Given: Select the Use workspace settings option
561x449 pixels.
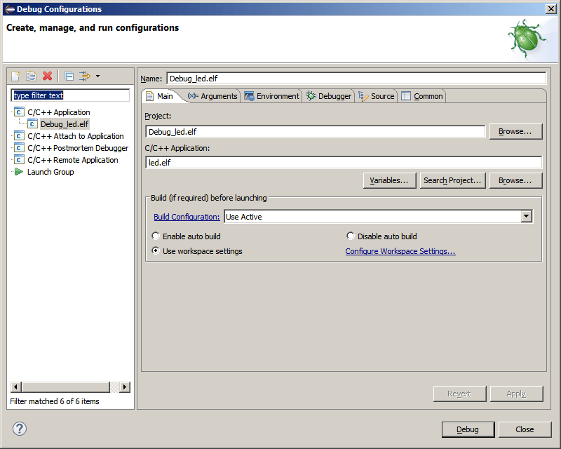Looking at the screenshot, I should click(x=156, y=250).
